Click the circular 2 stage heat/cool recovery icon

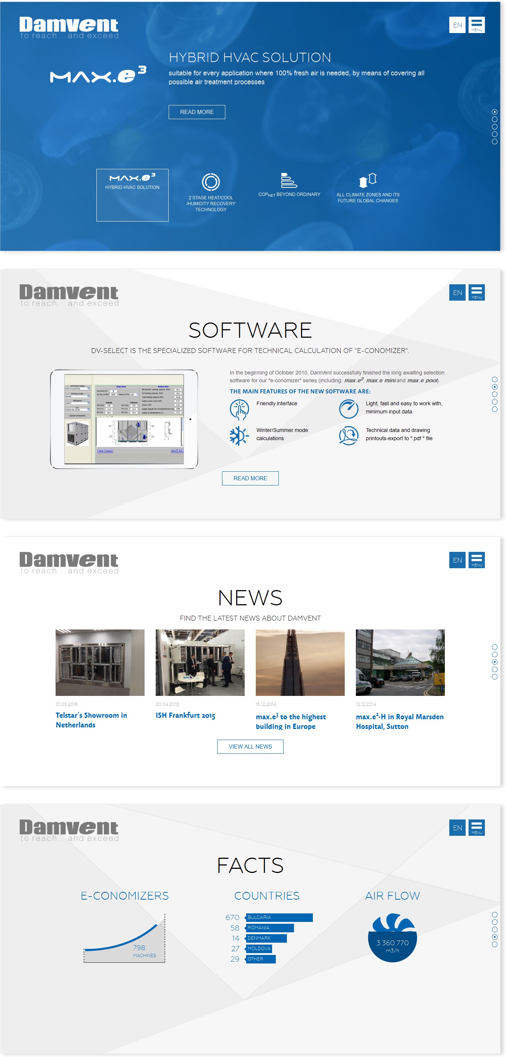[x=211, y=182]
